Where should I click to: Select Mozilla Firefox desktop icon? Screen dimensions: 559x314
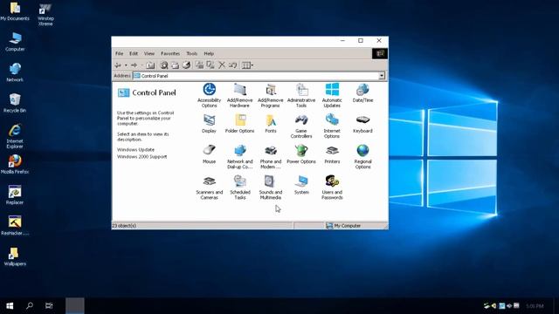[x=15, y=165]
